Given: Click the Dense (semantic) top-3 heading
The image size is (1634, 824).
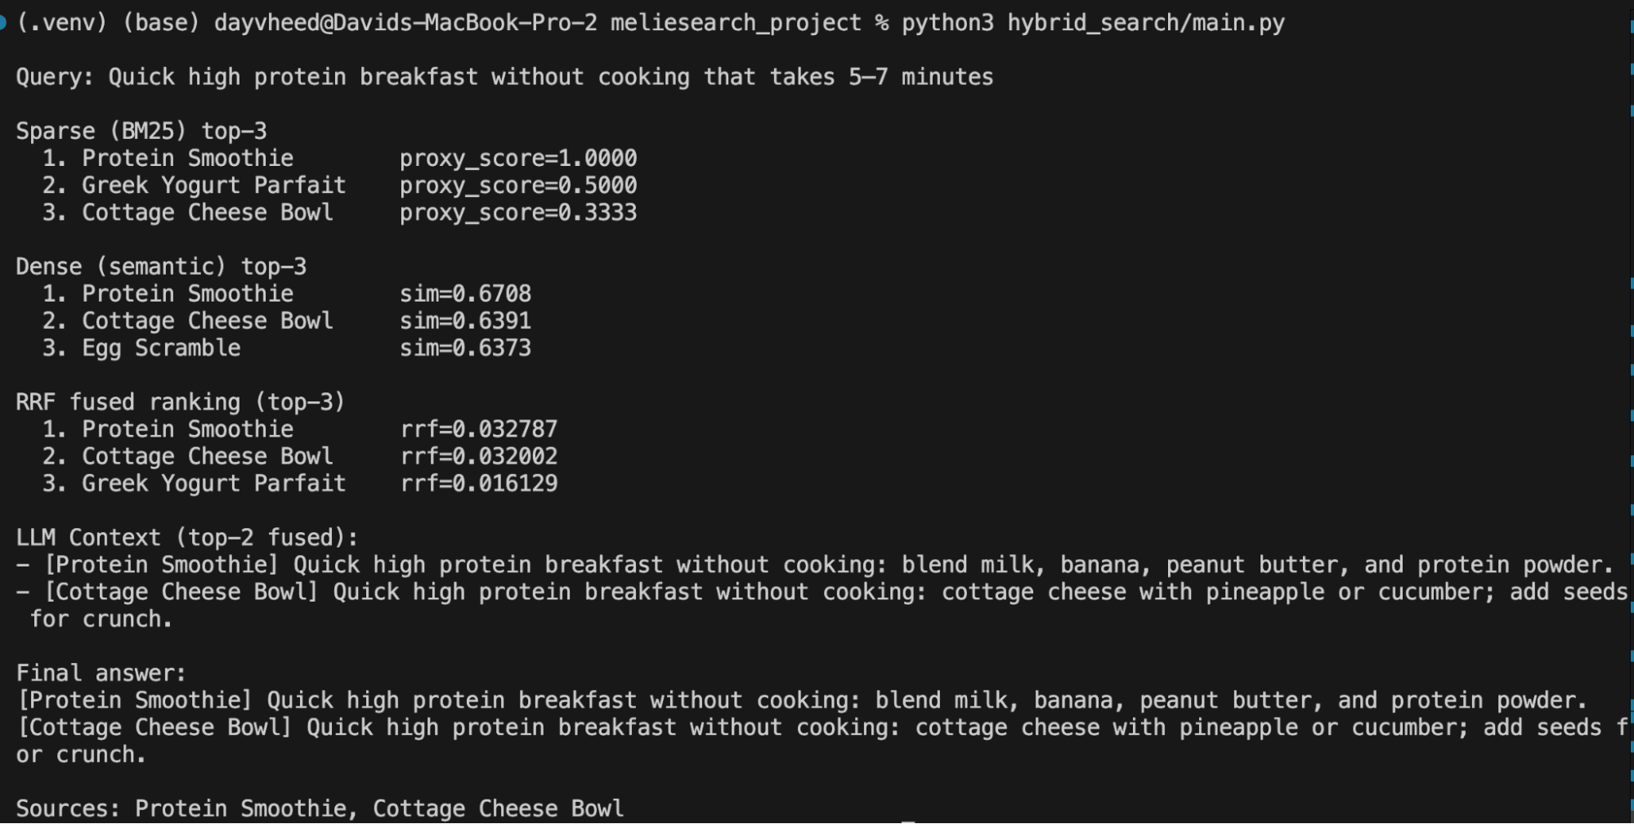Looking at the screenshot, I should click(x=161, y=267).
